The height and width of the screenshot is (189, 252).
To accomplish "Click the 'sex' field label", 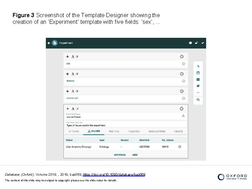I will [x=68, y=64].
